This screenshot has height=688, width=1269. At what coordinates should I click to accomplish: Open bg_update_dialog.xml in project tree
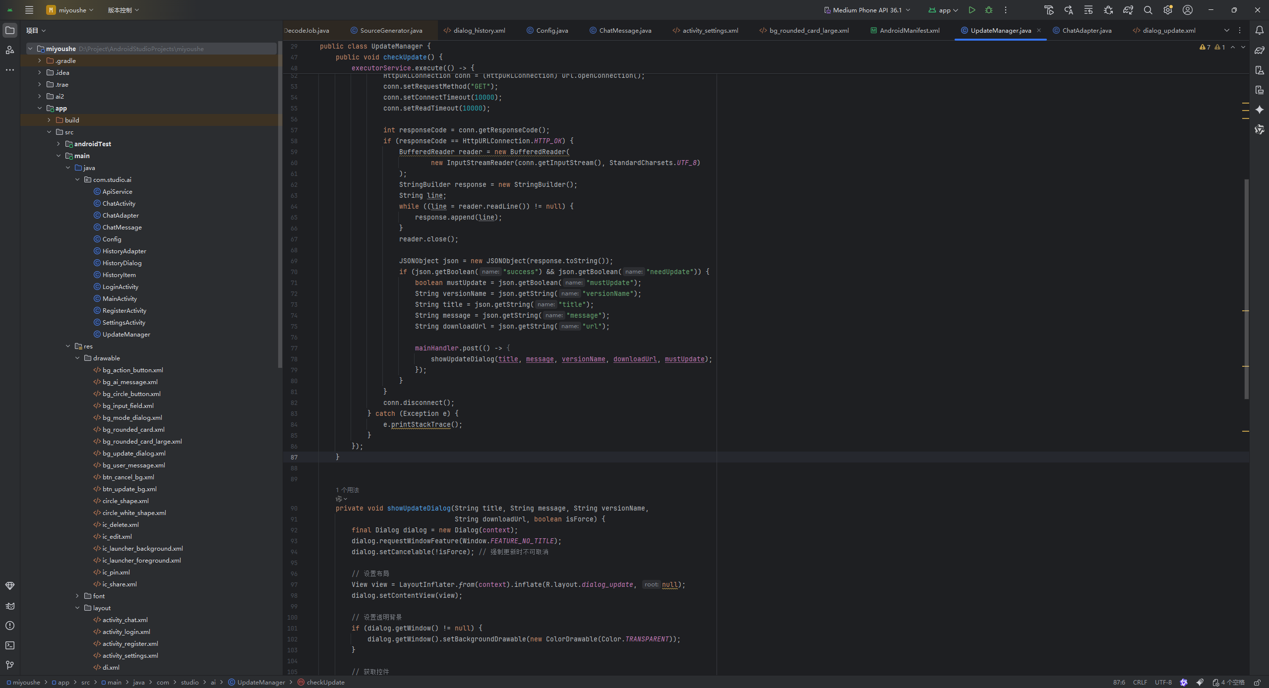pyautogui.click(x=134, y=453)
